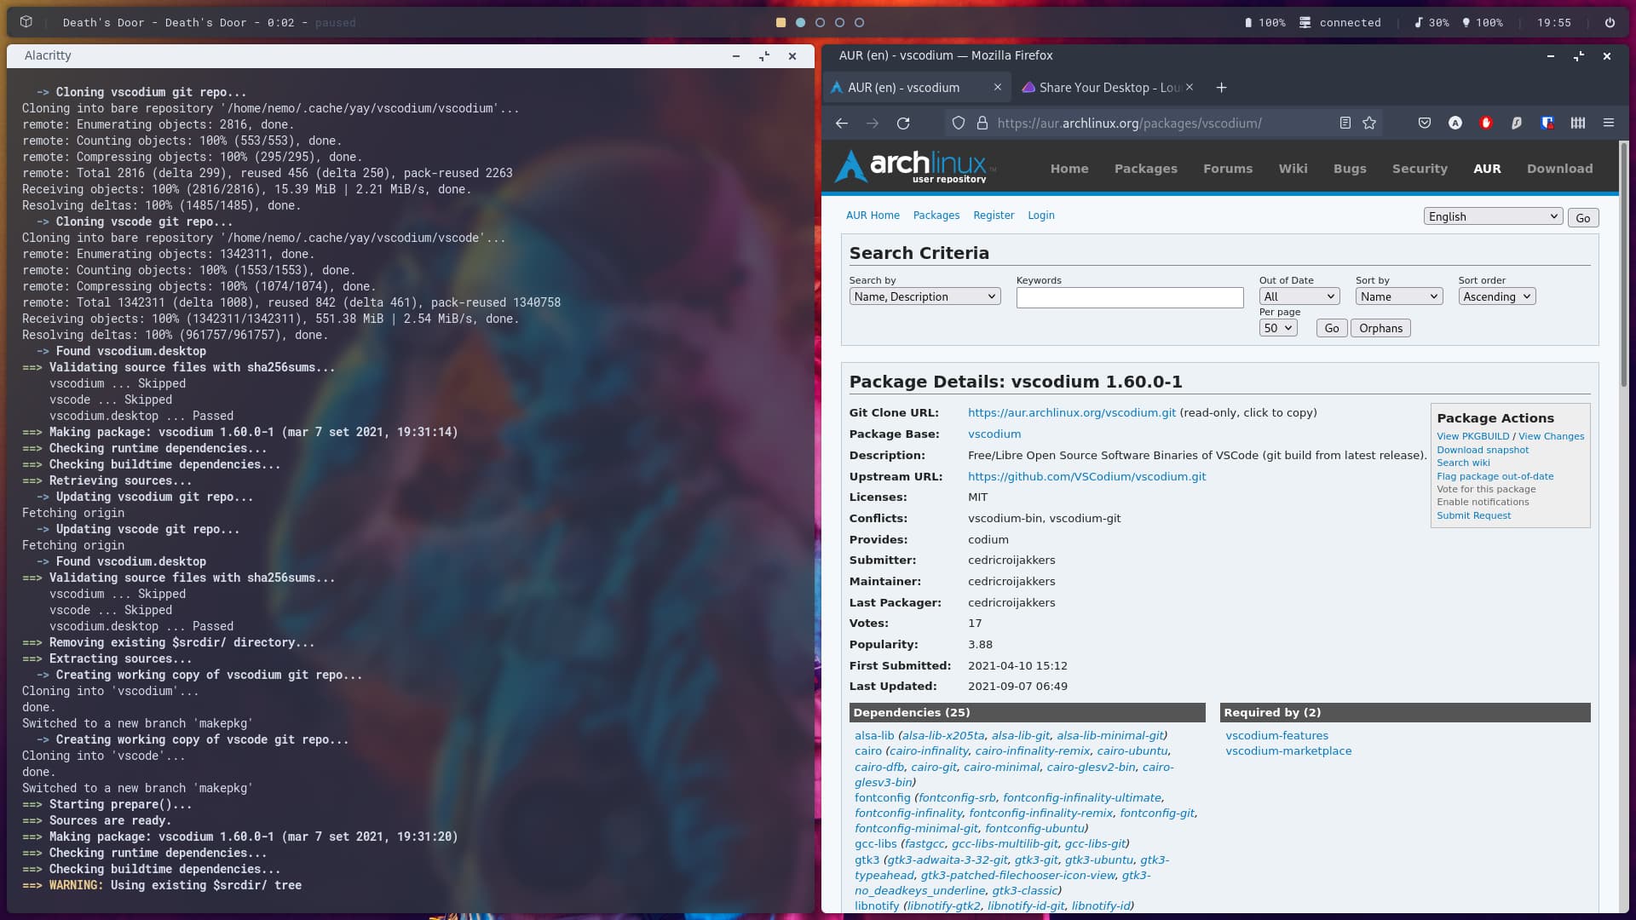Open the Out of Date dropdown
This screenshot has width=1636, height=920.
click(1299, 296)
